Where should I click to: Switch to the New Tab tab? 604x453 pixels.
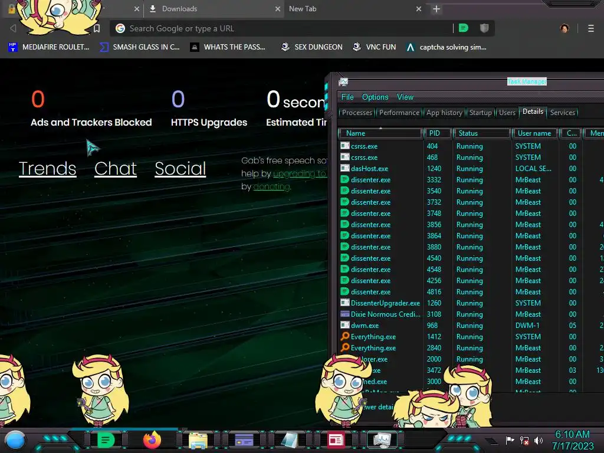[354, 9]
